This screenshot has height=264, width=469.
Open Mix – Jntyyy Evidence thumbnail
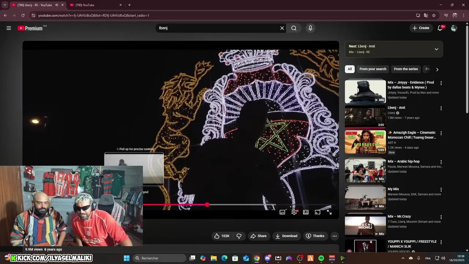tap(365, 92)
